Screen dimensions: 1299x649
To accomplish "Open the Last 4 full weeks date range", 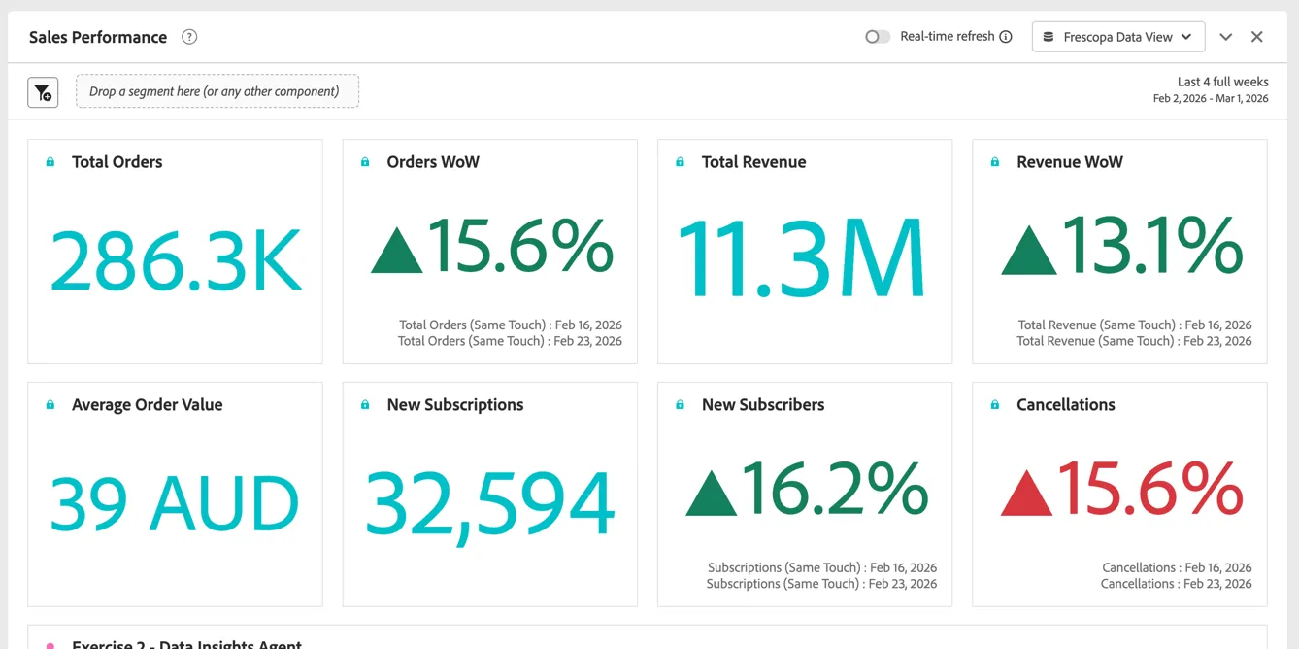I will tap(1211, 90).
